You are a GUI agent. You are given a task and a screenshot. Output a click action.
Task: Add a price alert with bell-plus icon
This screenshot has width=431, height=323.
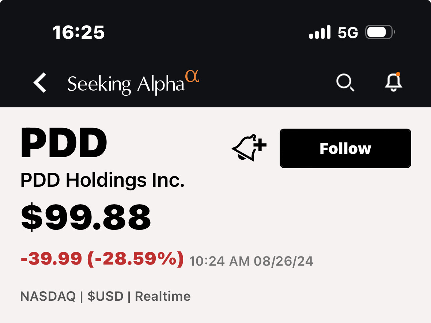tap(249, 148)
